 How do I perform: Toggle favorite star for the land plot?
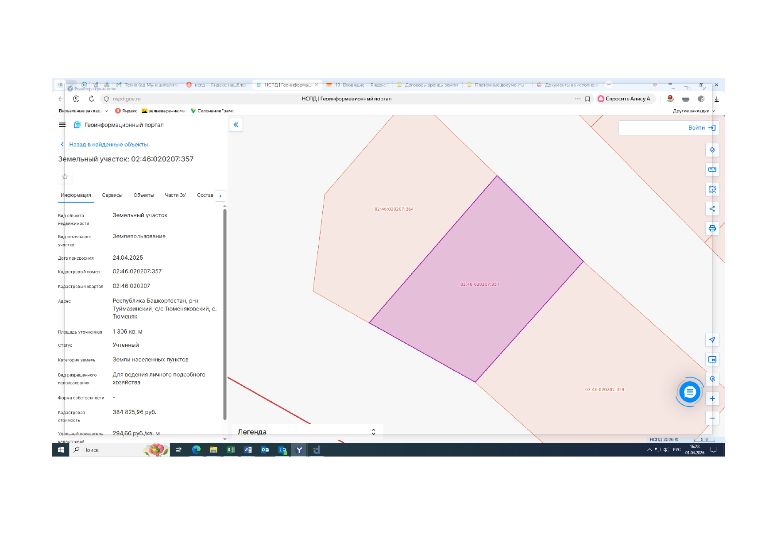click(x=65, y=177)
